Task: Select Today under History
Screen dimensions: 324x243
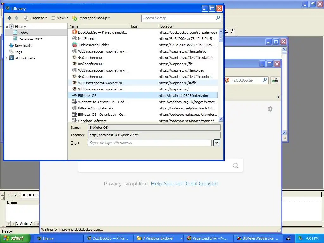Action: tap(23, 33)
